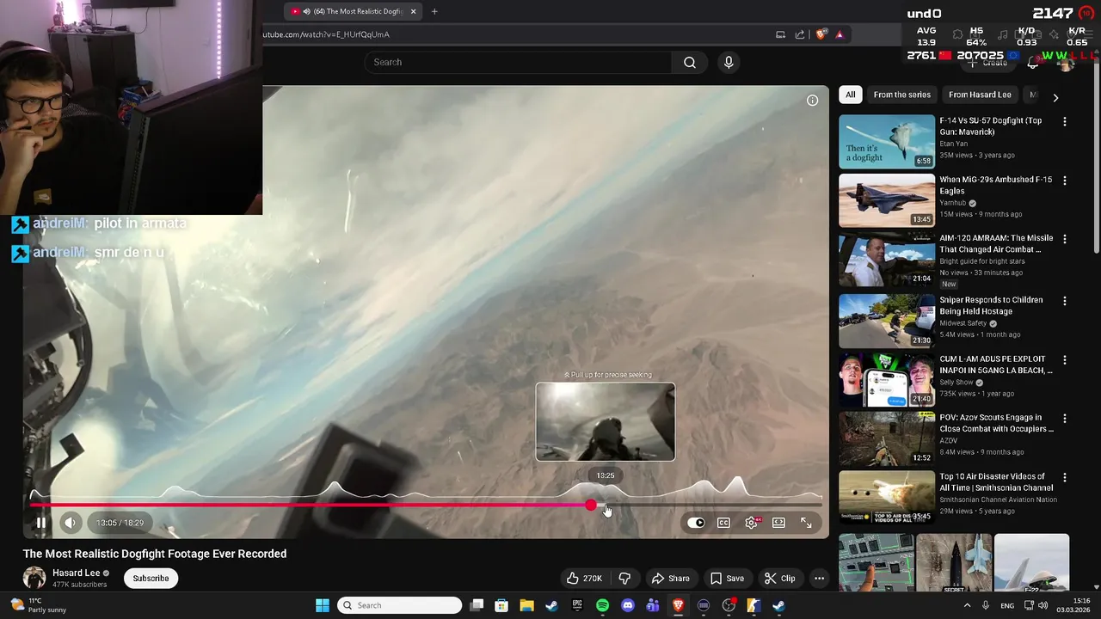The height and width of the screenshot is (619, 1101).
Task: Select the From the series chip
Action: (x=901, y=95)
